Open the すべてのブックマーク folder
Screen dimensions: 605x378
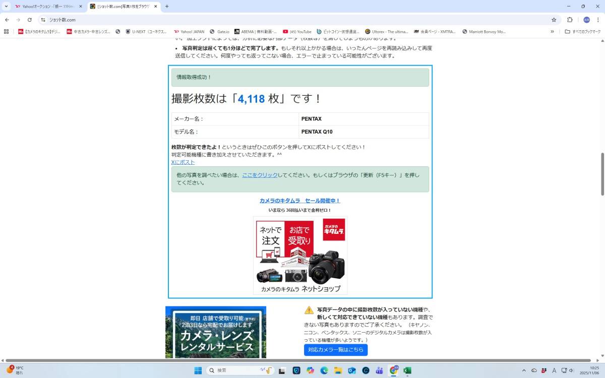coord(583,31)
